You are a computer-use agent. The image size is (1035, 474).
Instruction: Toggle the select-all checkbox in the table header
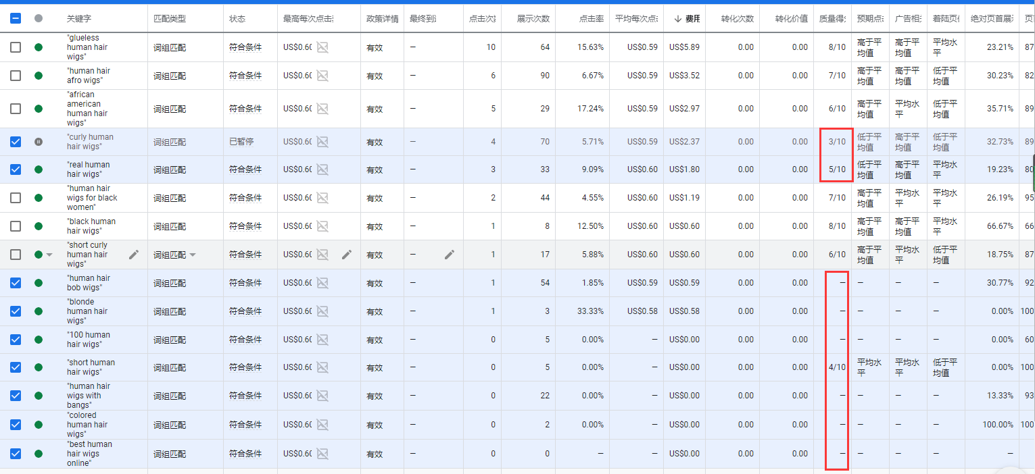[x=15, y=18]
